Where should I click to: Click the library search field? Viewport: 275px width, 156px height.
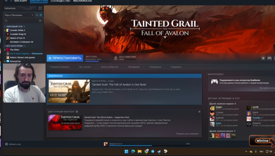tap(21, 21)
